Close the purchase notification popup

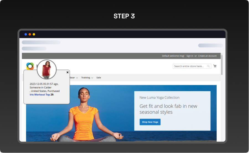click(67, 72)
